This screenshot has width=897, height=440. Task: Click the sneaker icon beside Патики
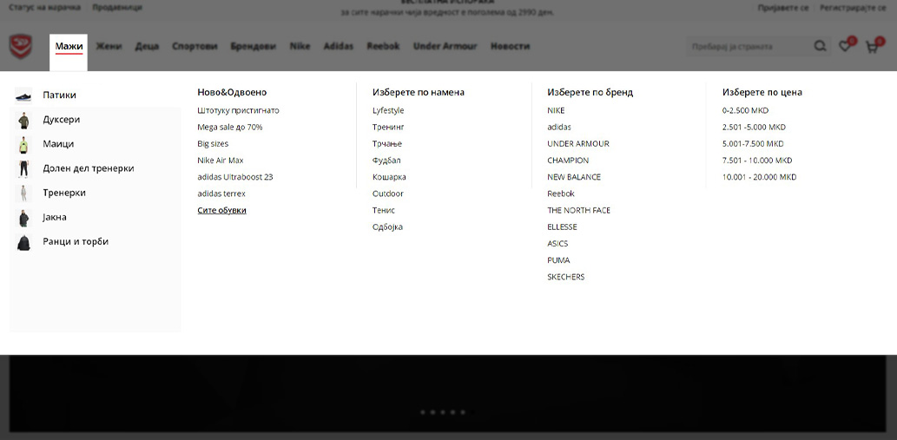click(x=23, y=95)
